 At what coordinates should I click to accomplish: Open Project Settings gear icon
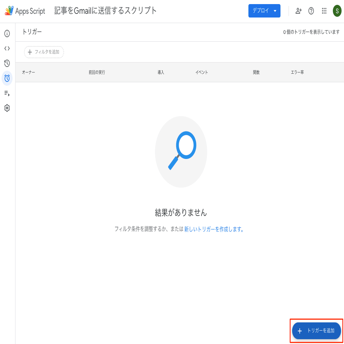click(x=7, y=108)
